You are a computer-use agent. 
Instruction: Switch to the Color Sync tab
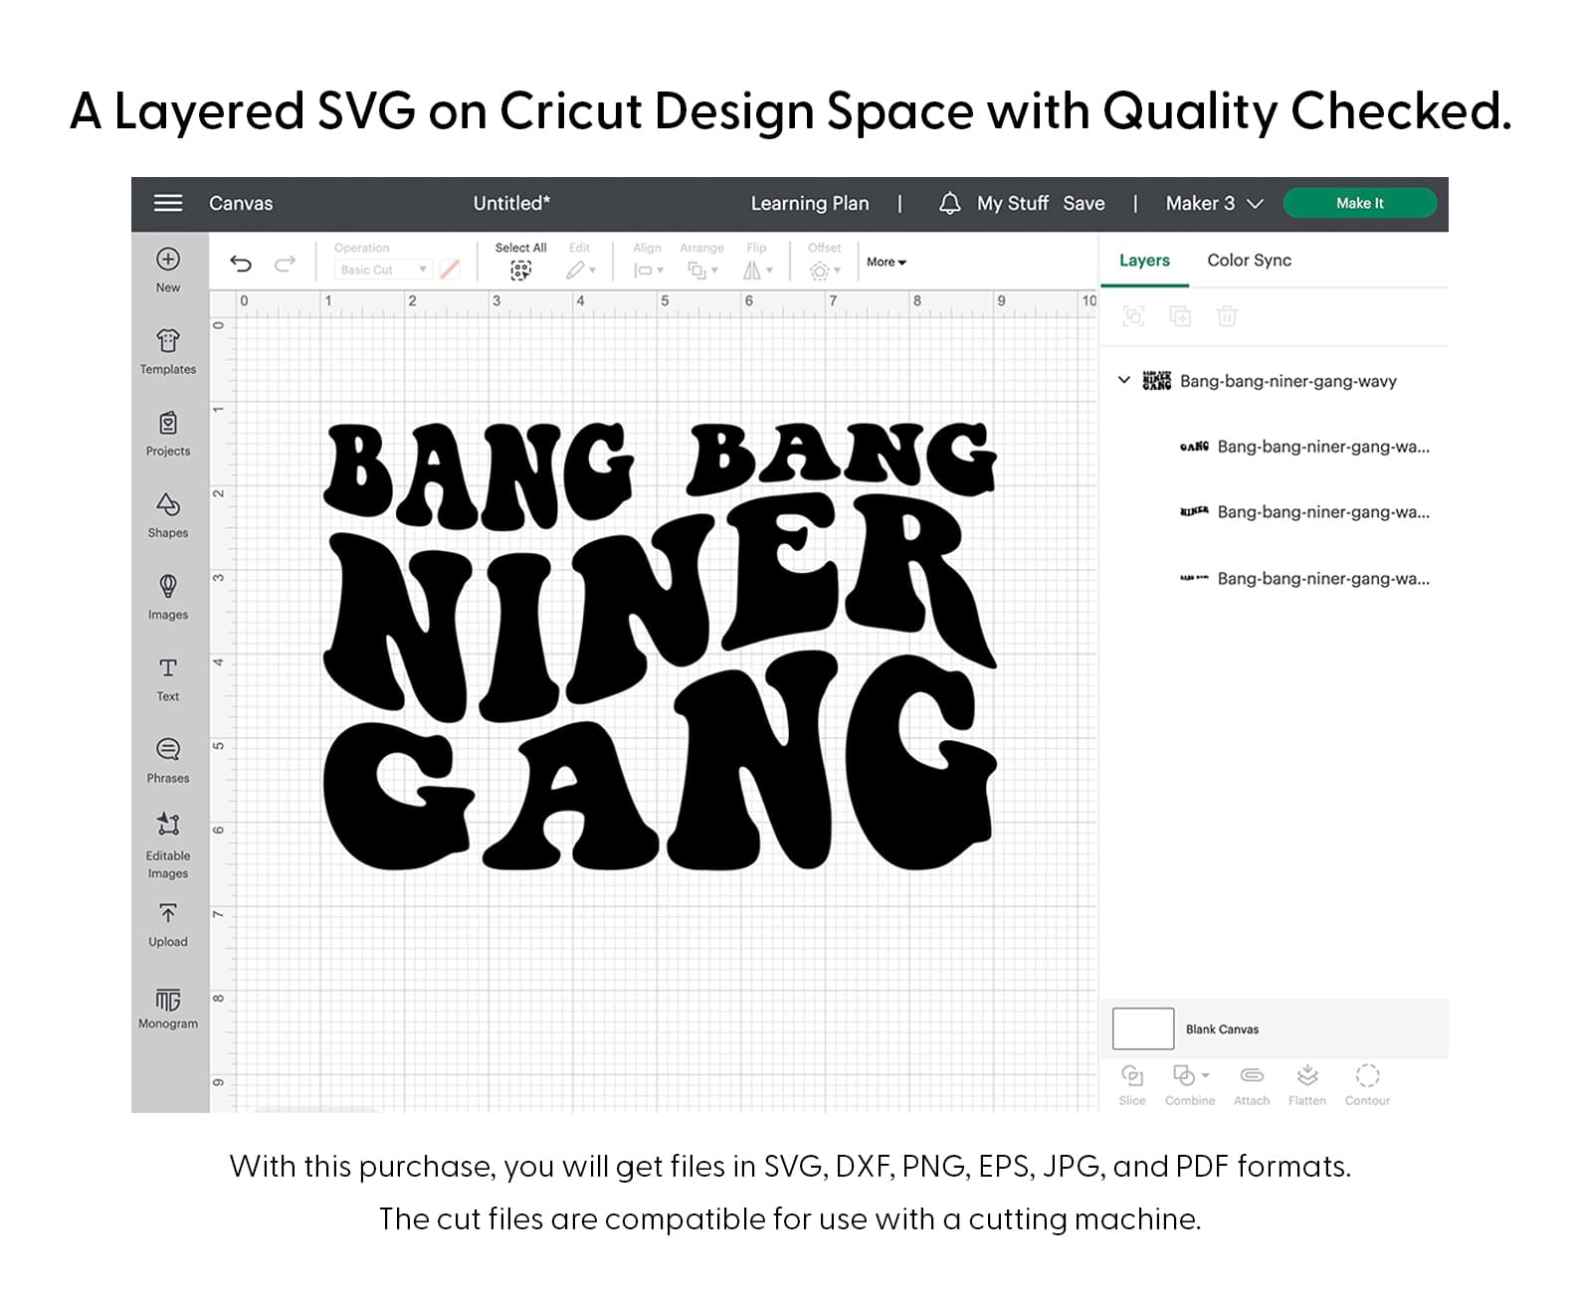[1249, 261]
